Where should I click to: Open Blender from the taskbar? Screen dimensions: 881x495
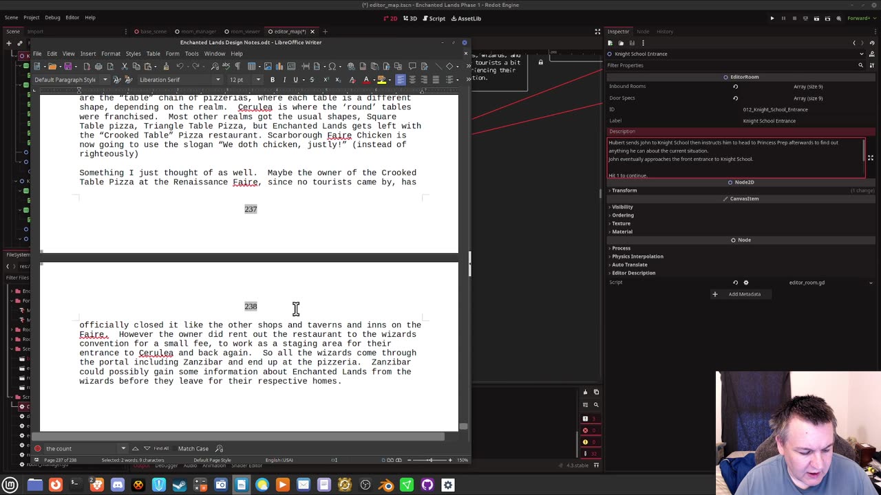pos(386,485)
